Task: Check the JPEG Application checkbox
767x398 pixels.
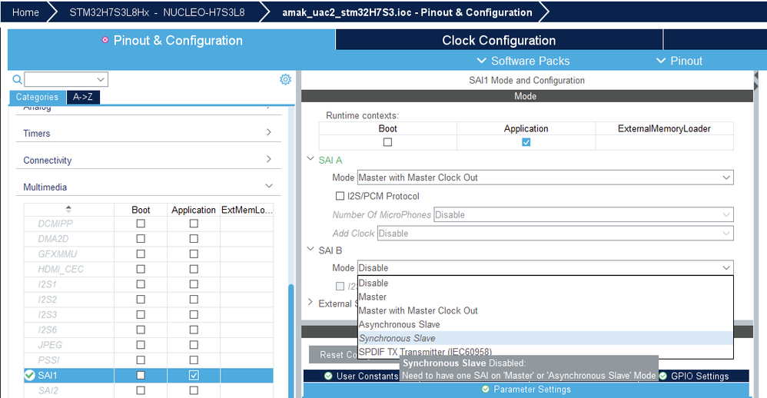Action: (194, 345)
